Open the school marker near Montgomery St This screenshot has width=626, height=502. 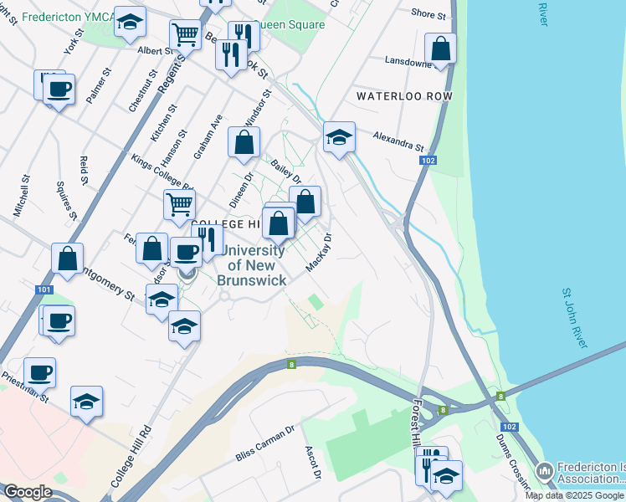(x=162, y=301)
